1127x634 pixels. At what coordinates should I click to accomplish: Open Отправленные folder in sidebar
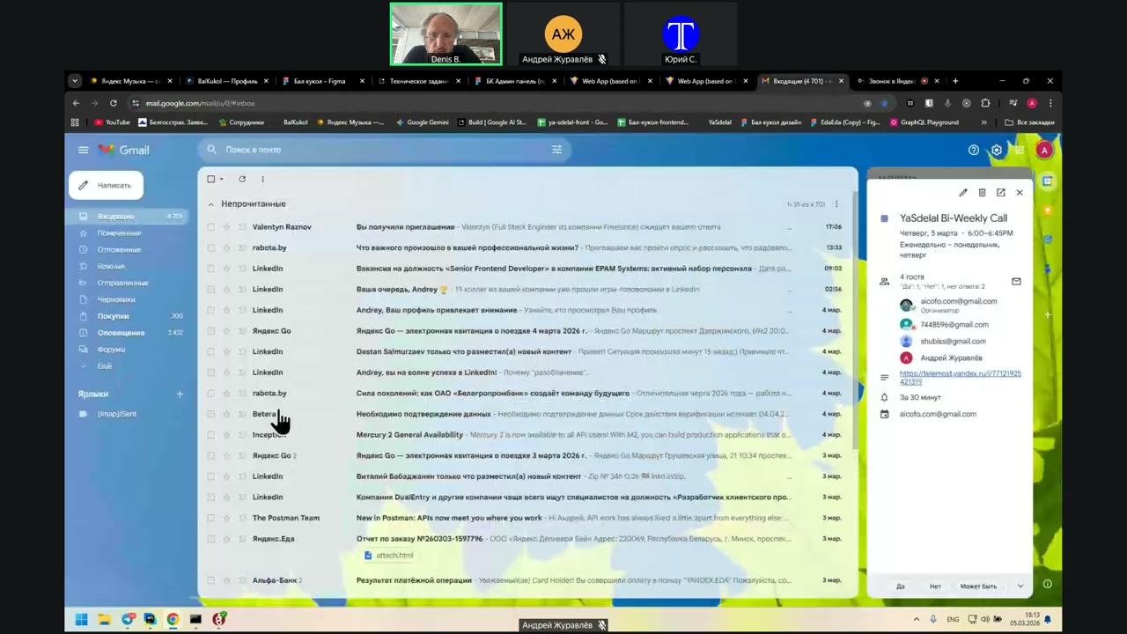122,283
